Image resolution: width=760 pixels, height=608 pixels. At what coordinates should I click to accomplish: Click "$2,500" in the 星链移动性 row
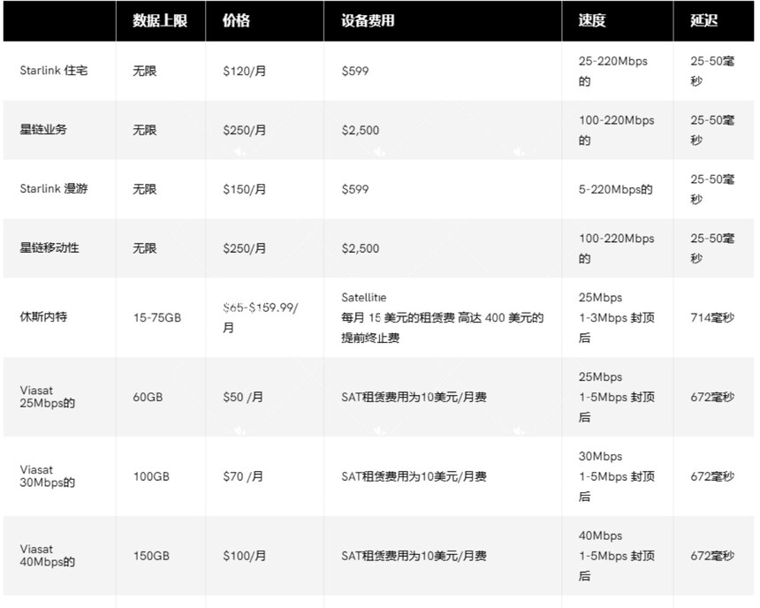pos(361,248)
